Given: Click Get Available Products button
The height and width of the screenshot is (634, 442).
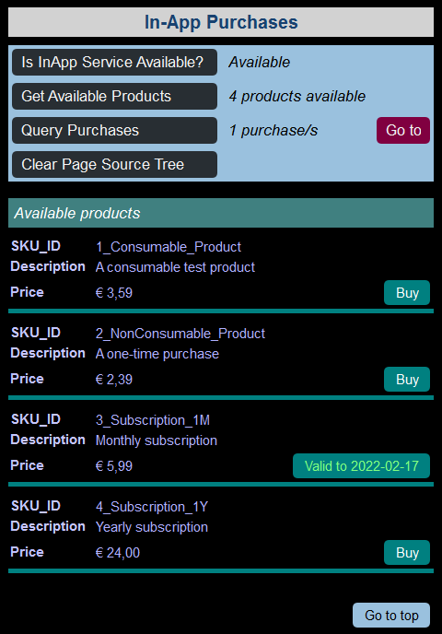Looking at the screenshot, I should tap(114, 96).
